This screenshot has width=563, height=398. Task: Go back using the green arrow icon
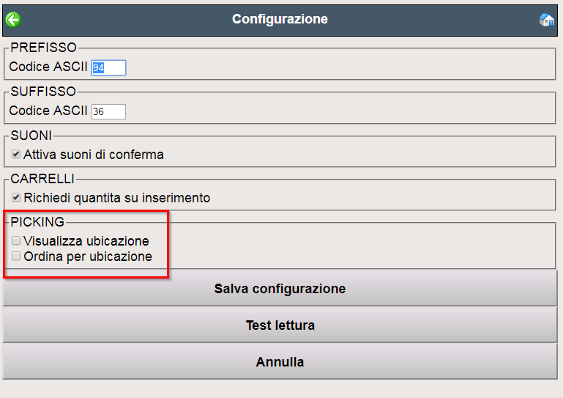[13, 20]
